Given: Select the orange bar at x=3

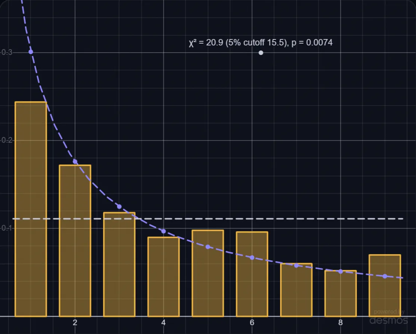Looking at the screenshot, I should [120, 264].
